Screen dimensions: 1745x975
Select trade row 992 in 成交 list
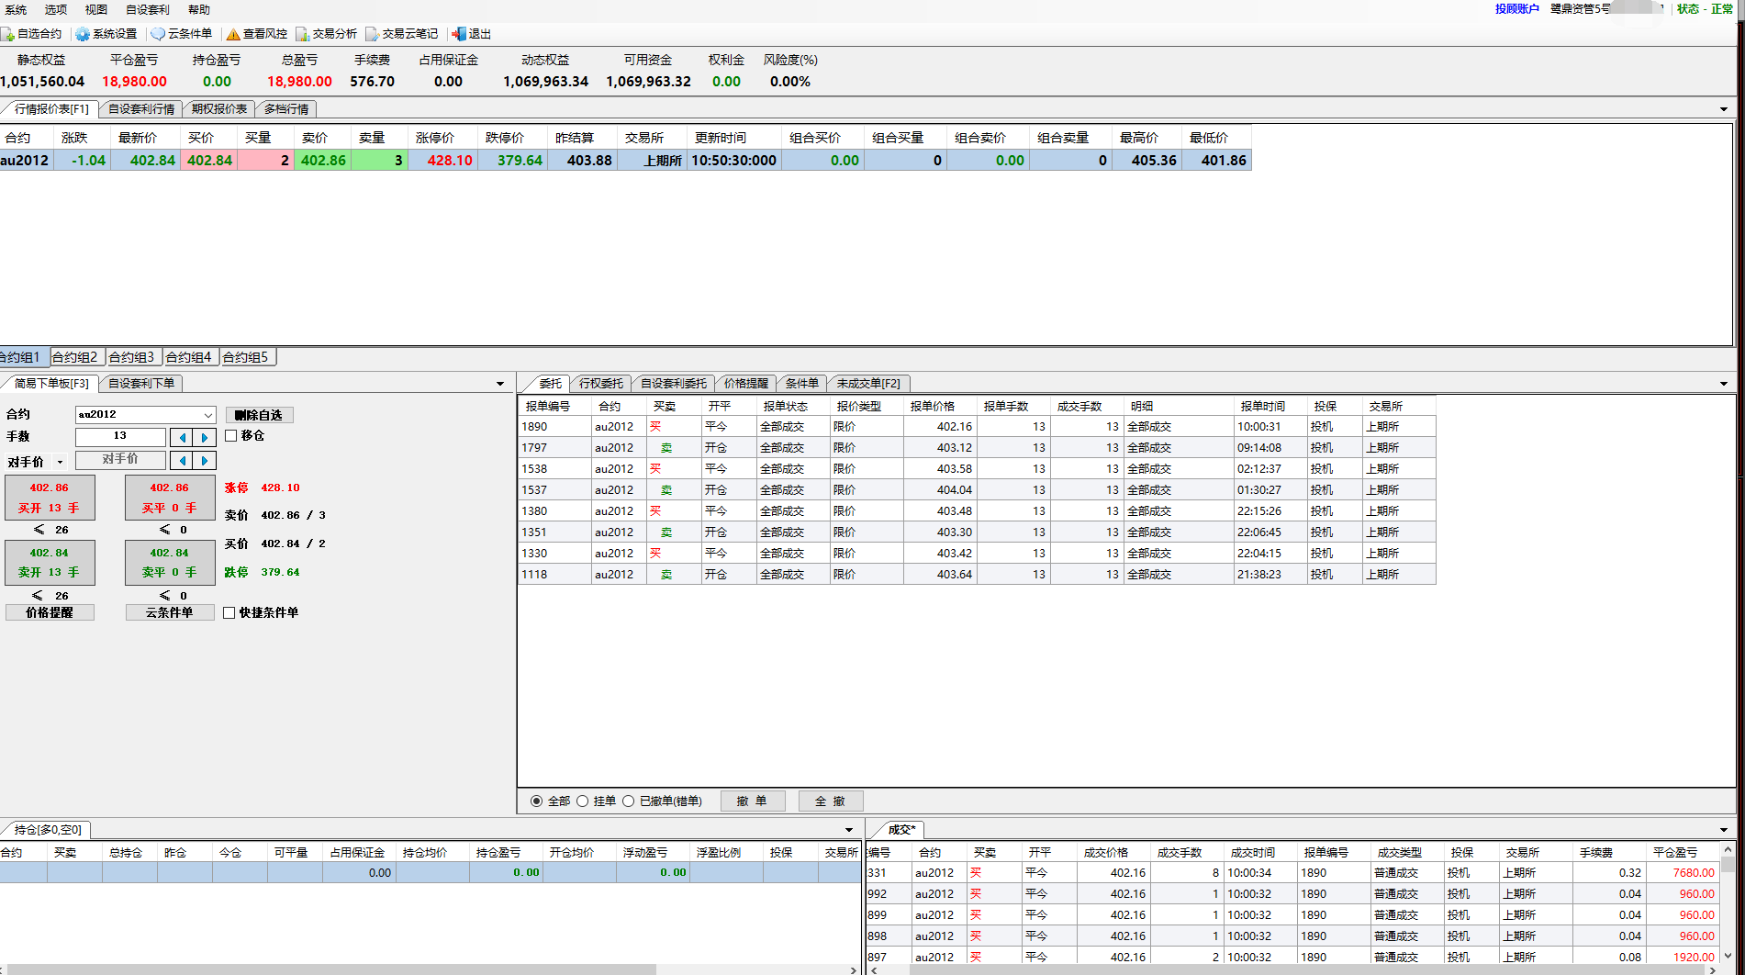click(1292, 894)
